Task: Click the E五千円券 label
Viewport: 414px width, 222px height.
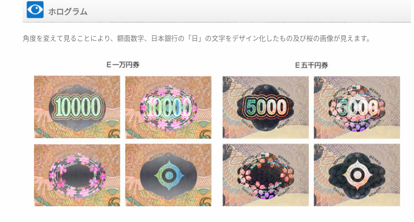Action: 311,65
